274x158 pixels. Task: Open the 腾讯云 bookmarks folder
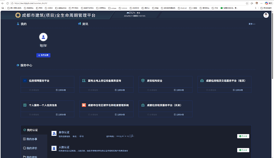pos(146,8)
